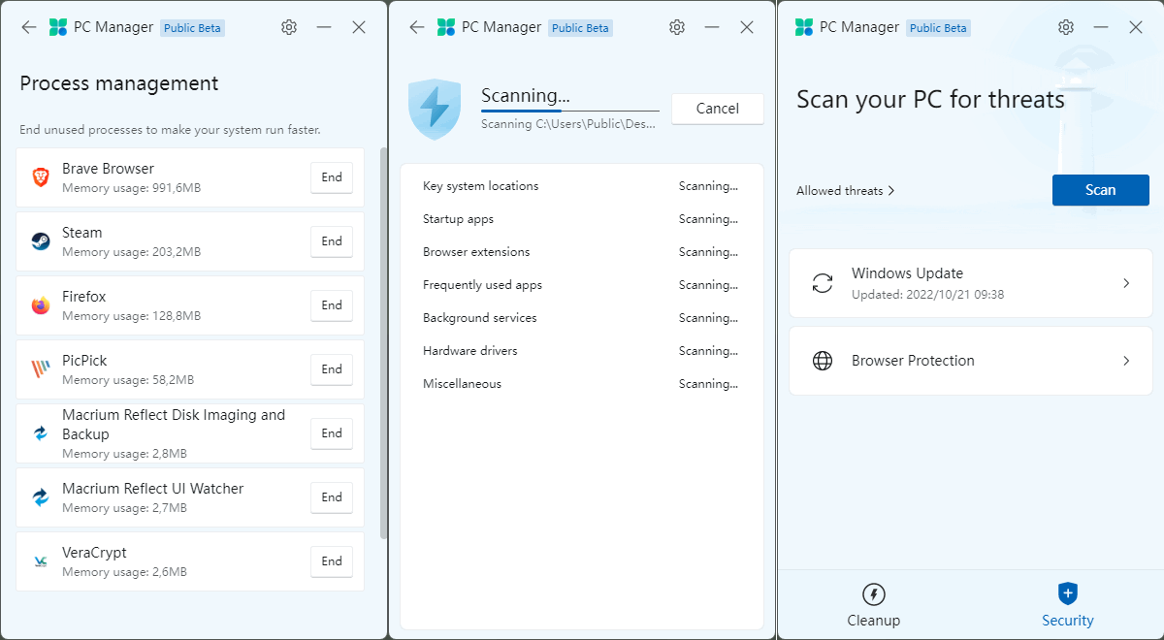Screen dimensions: 1164x640
Task: Open settings gear in Process management window
Action: click(289, 27)
